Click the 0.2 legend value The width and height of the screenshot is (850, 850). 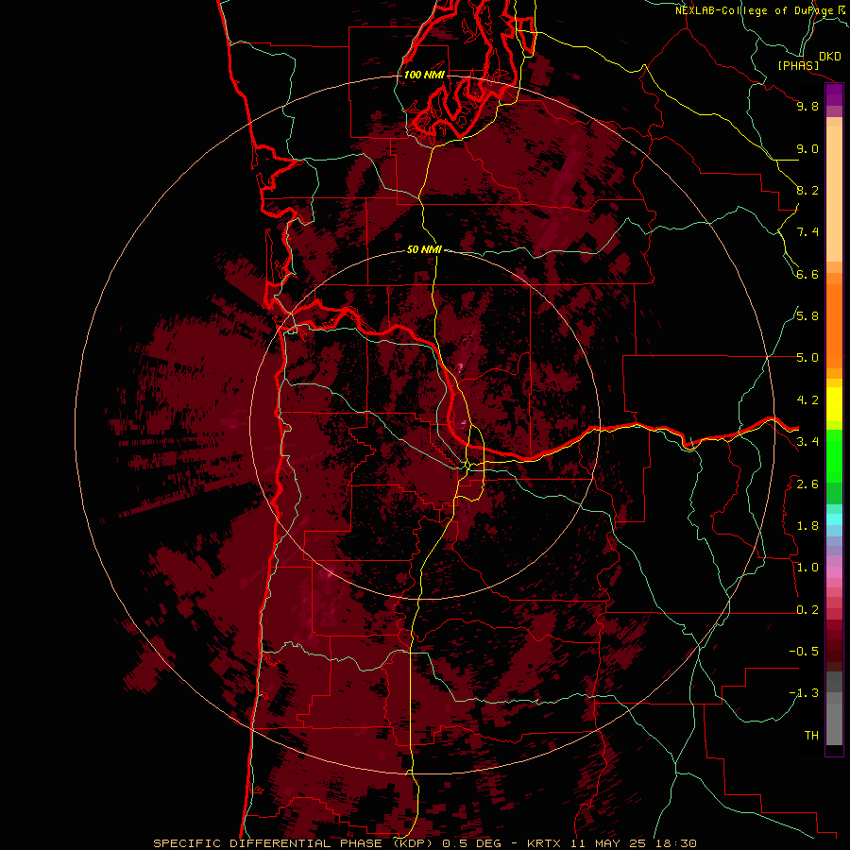click(x=807, y=610)
